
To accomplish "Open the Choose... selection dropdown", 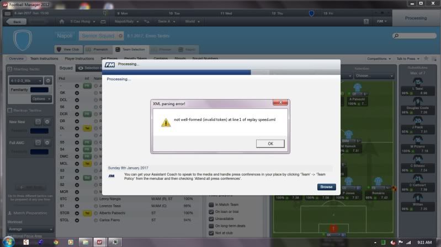I will (374, 76).
